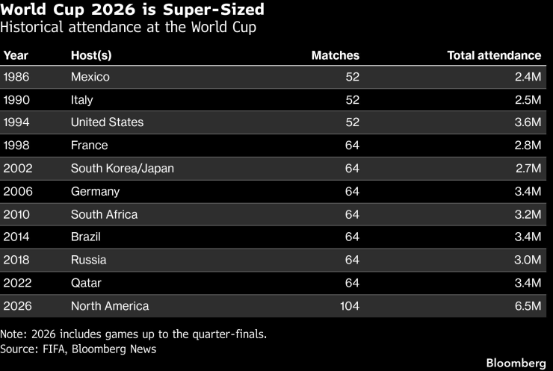Screen dimensions: 553x371
Task: Click the Year column header
Action: [16, 55]
